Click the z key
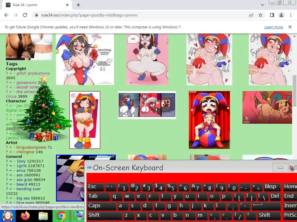The width and height of the screenshot is (297, 222). pyautogui.click(x=129, y=215)
